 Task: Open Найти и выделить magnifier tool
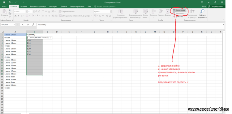[x=202, y=14]
